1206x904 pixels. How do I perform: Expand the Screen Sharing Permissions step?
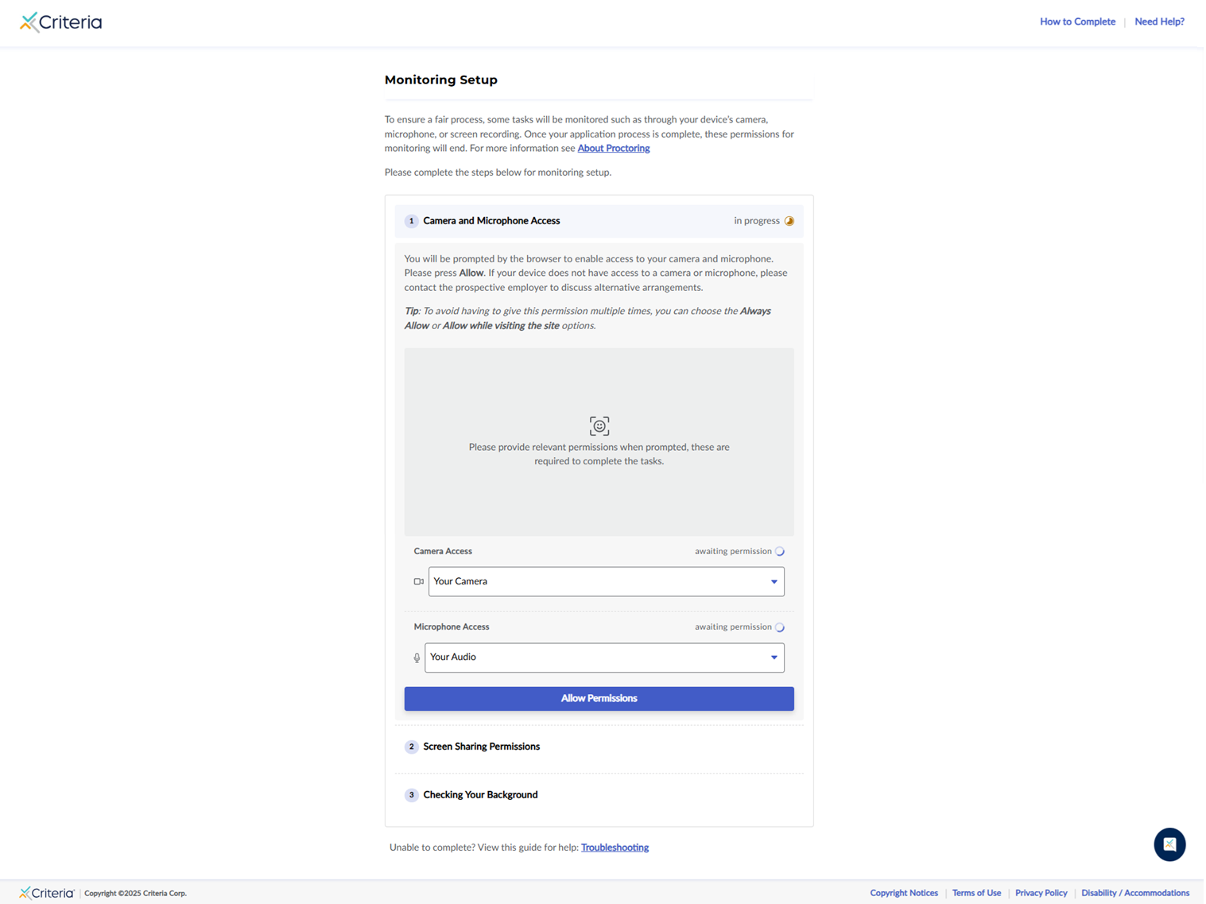coord(481,747)
